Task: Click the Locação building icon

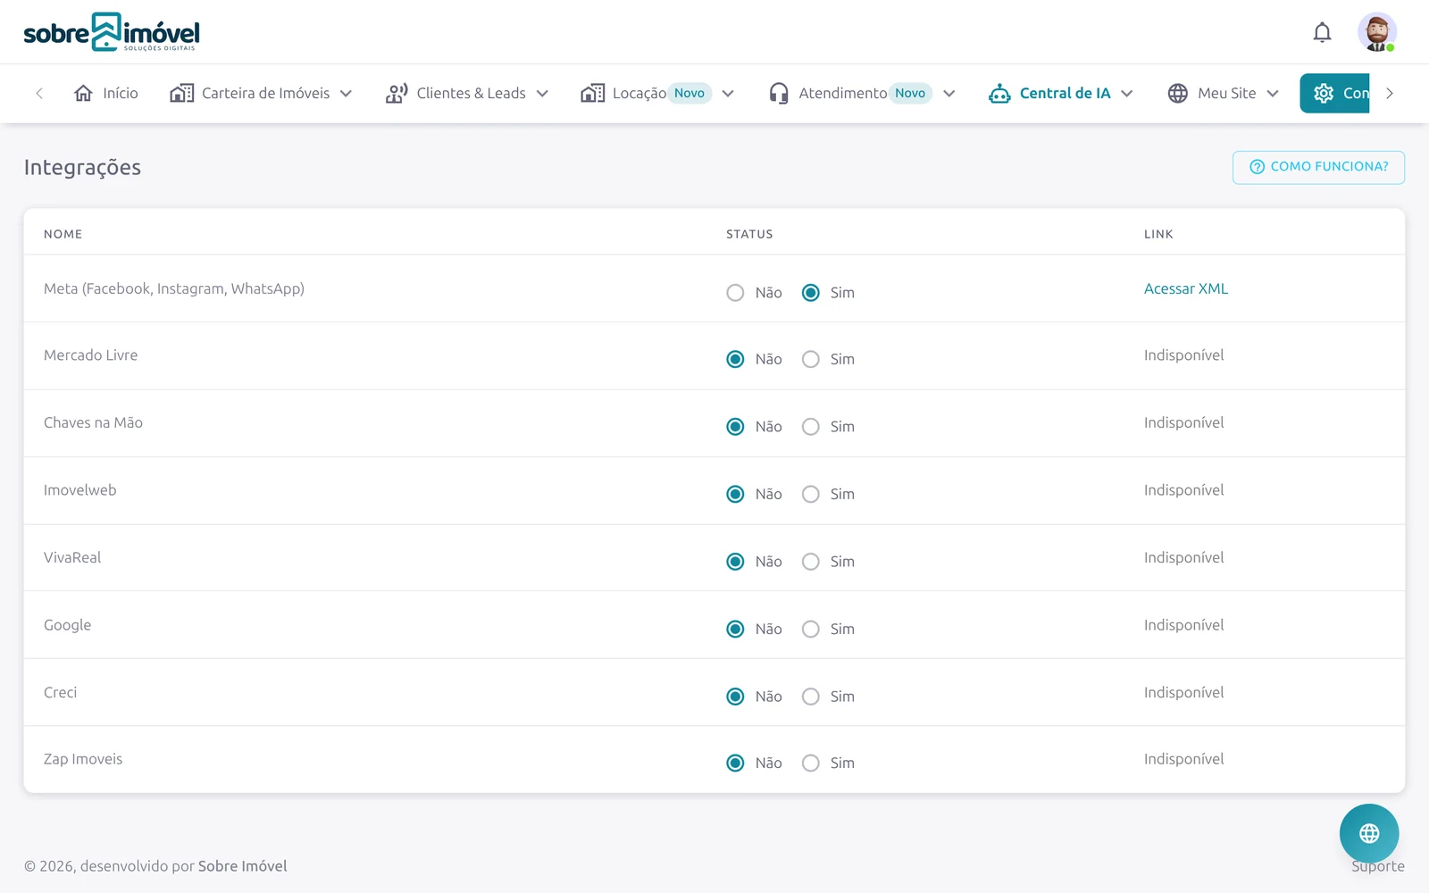Action: point(592,93)
